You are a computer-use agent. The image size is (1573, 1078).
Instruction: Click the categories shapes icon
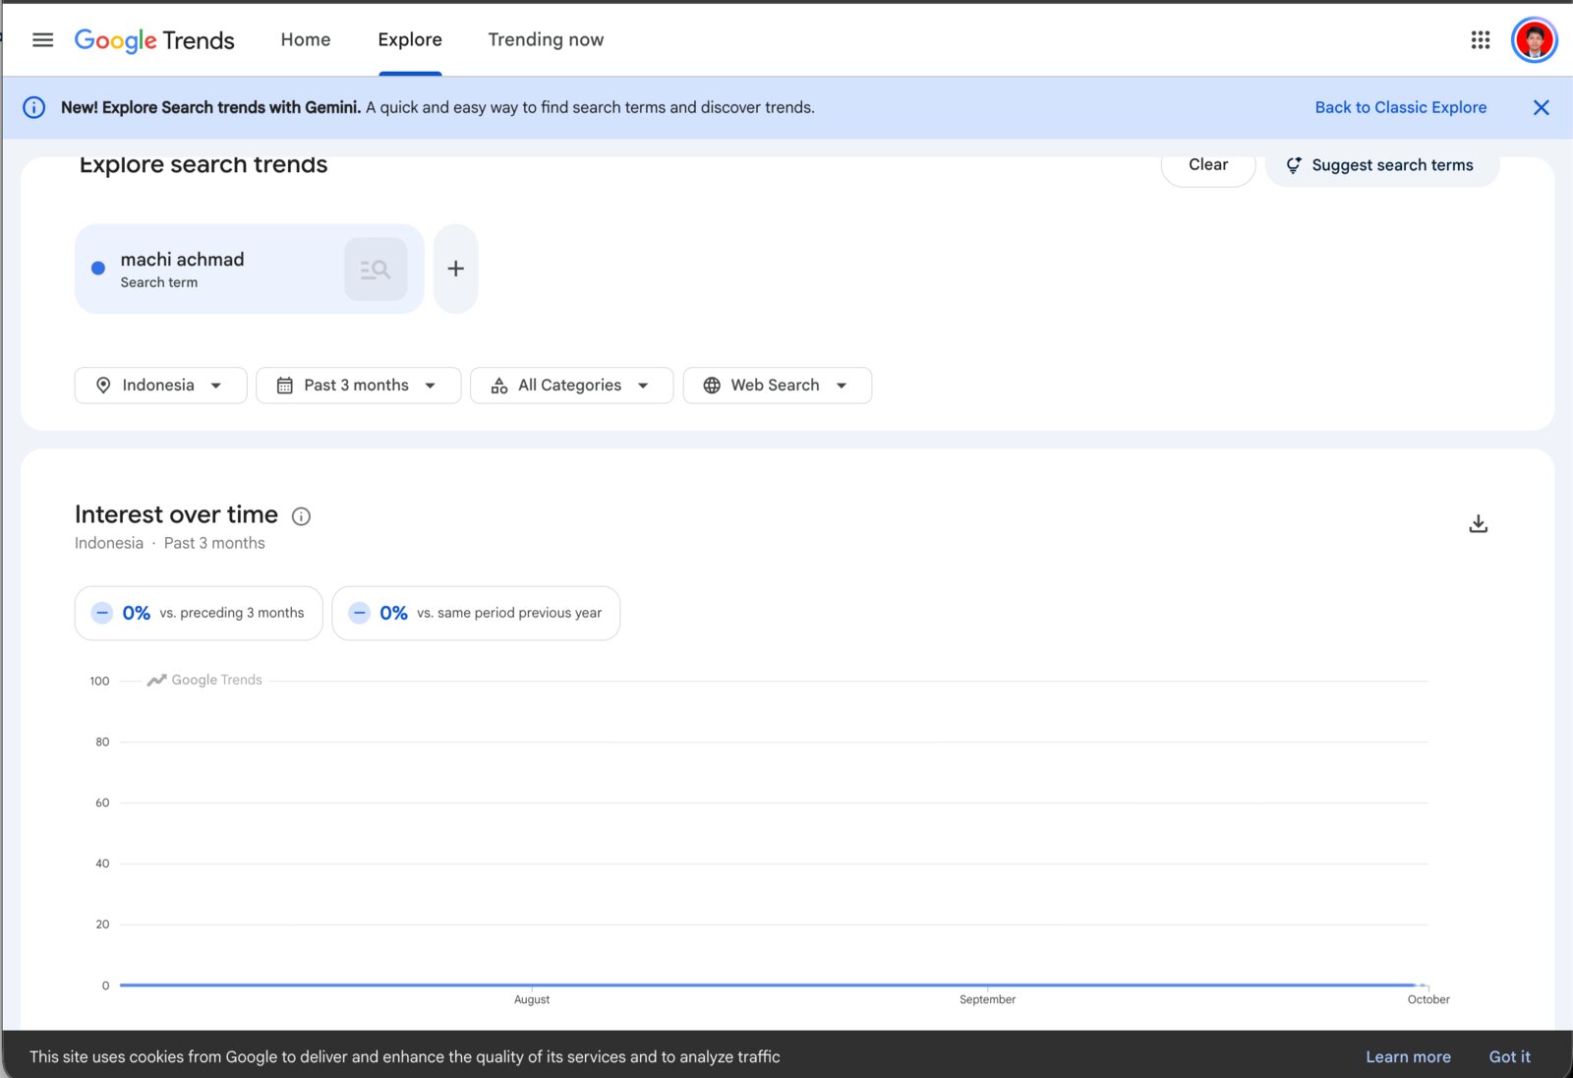click(499, 386)
